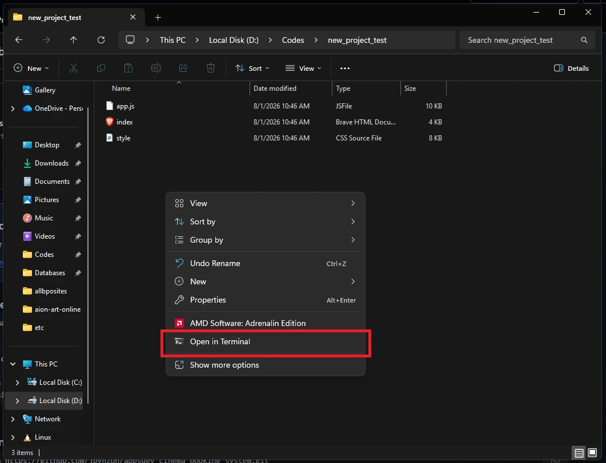
Task: Click the Search new_project_test field
Action: [527, 40]
